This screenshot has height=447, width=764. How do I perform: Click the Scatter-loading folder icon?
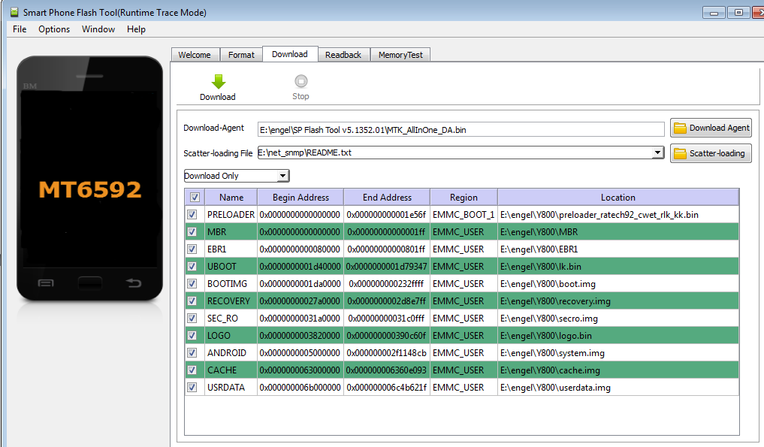click(680, 153)
